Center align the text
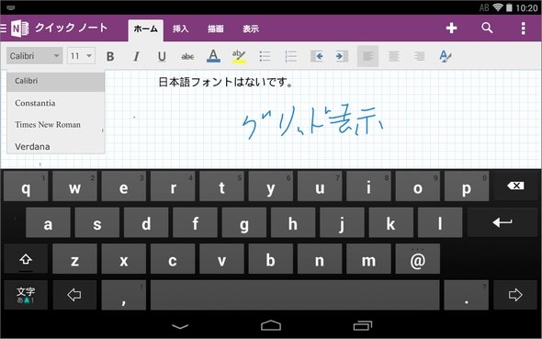This screenshot has height=339, width=542. pos(394,56)
